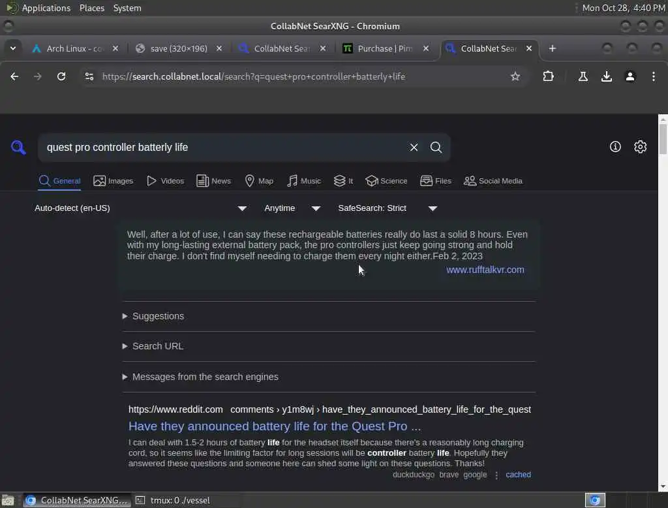Open the profile avatar icon

tap(630, 76)
